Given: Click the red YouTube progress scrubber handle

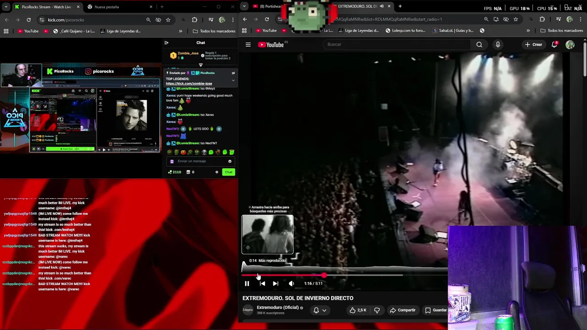Looking at the screenshot, I should [324, 275].
